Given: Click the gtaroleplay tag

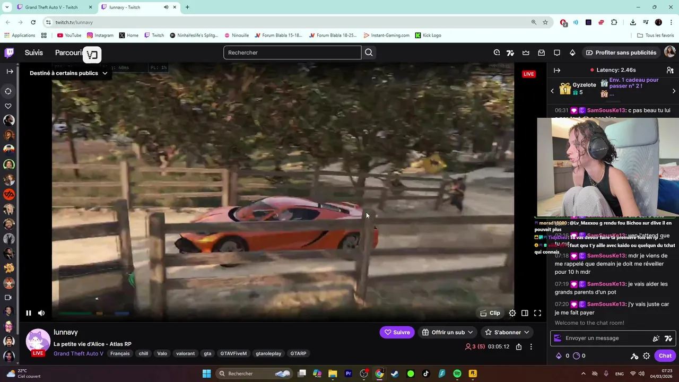Looking at the screenshot, I should pos(268,353).
